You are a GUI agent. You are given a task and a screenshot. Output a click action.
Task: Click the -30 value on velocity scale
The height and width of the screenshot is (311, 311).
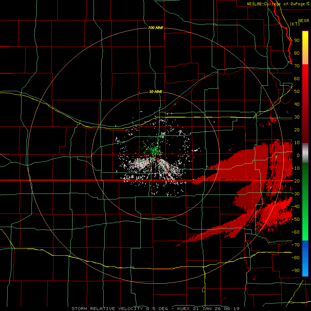tap(295, 194)
